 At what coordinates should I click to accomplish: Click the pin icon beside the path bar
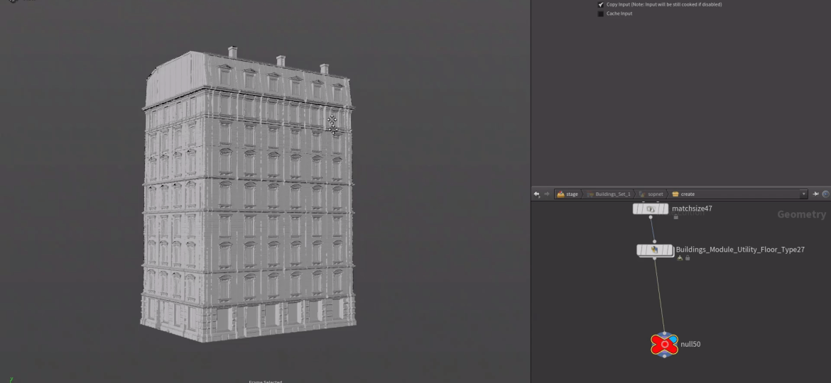coord(817,194)
